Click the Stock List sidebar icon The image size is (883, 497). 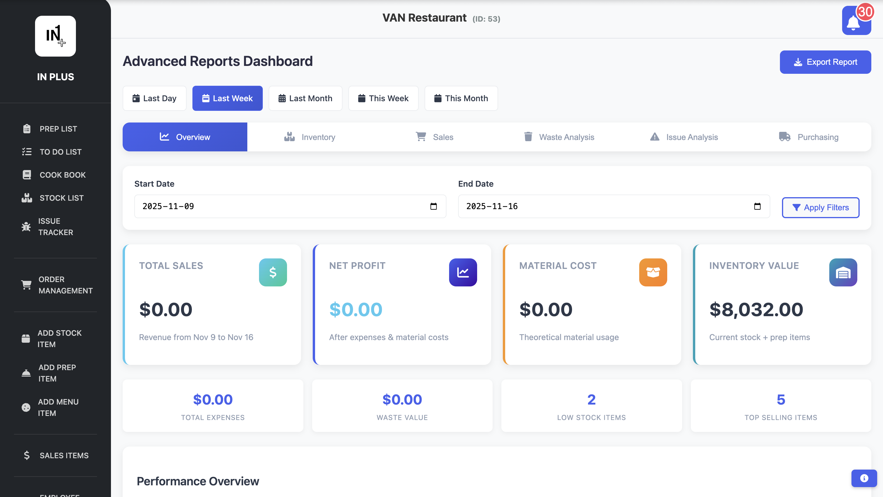[x=27, y=197]
